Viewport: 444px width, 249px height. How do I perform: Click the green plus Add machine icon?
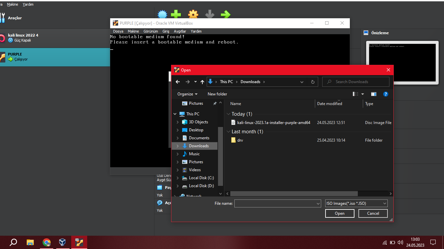click(176, 14)
